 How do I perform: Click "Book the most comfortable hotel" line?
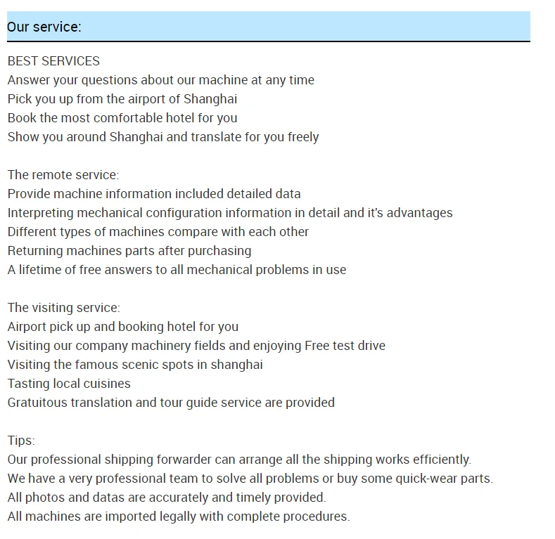[122, 118]
